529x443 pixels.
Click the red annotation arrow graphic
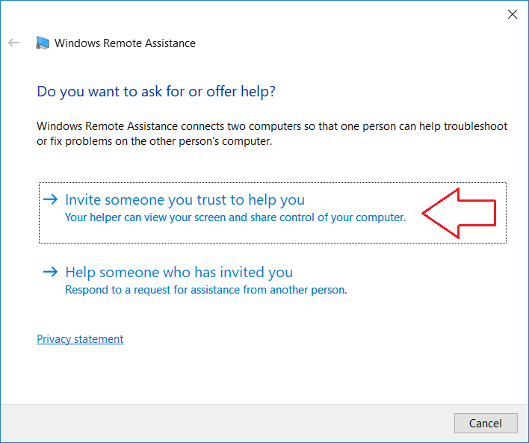click(459, 213)
